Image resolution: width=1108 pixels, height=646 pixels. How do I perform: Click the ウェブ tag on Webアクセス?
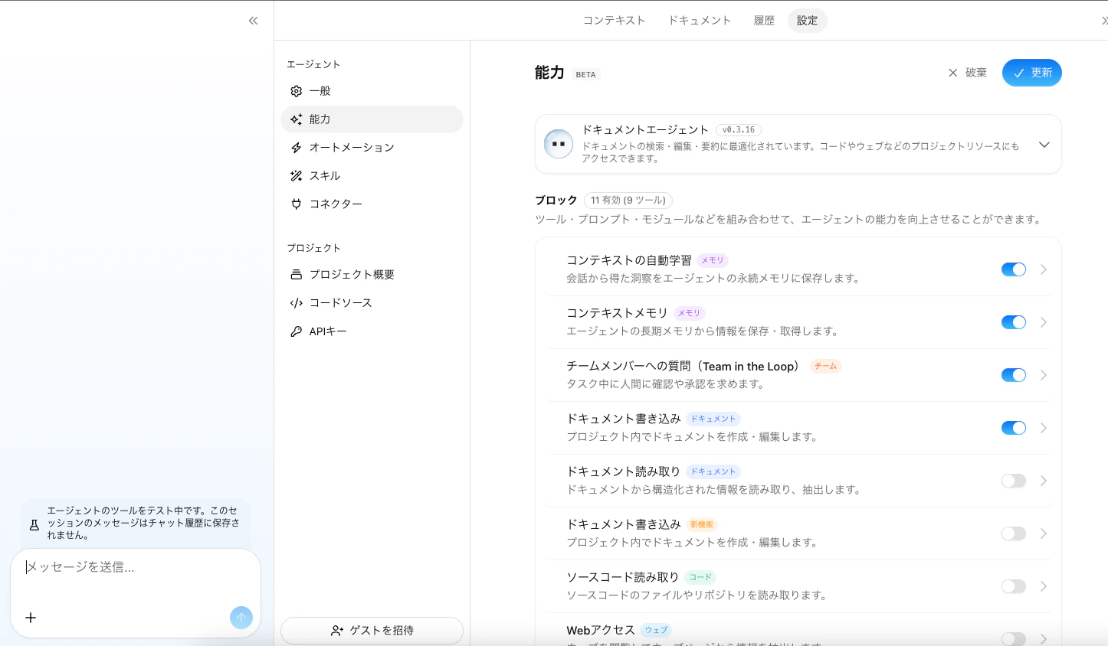click(657, 631)
